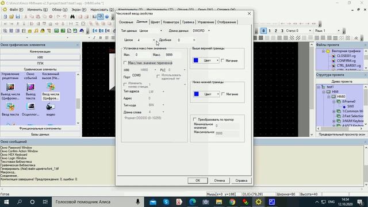Select state 0 button in toolbar
Image resolution: width=368 pixels, height=207 pixels.
coord(263,30)
